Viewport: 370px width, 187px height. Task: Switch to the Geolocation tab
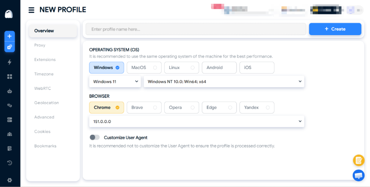(46, 102)
